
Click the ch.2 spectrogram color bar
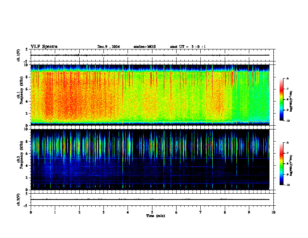(281, 164)
